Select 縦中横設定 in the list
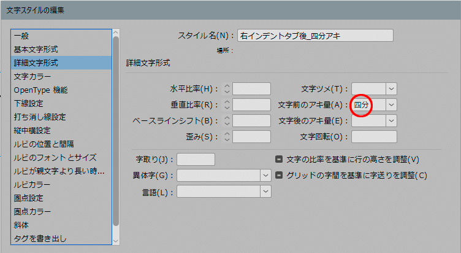461x253 pixels. click(61, 130)
